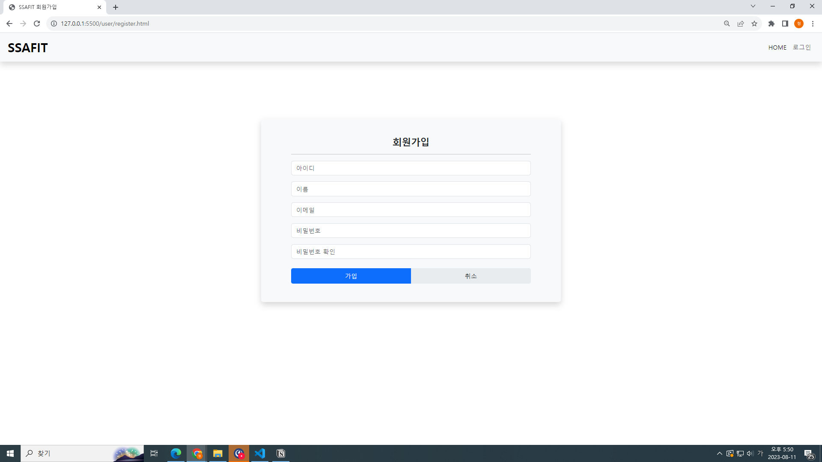Open the volume tray icon
Screen dimensions: 822x462
pyautogui.click(x=750, y=453)
